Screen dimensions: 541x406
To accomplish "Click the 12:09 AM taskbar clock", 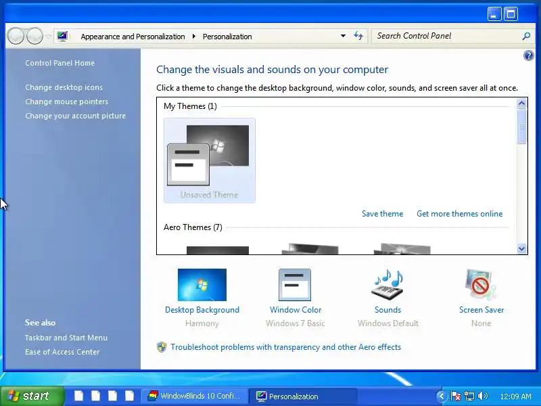I will click(515, 397).
